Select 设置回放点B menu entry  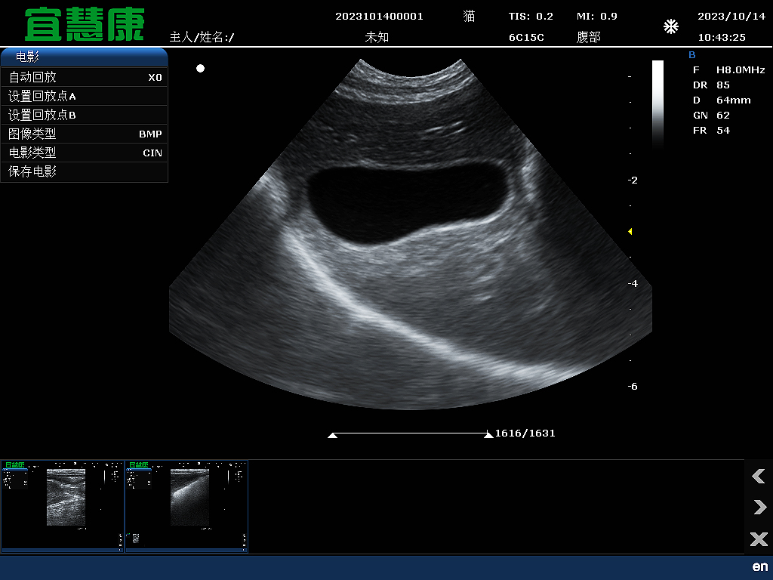point(84,115)
